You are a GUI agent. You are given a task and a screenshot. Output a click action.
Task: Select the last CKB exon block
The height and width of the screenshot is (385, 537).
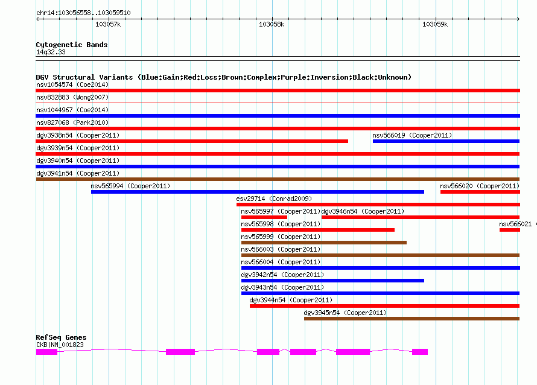420,352
